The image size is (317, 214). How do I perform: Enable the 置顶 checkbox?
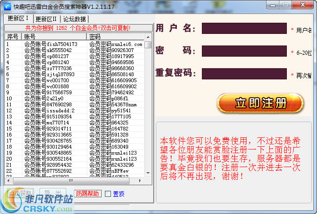[x=108, y=194]
